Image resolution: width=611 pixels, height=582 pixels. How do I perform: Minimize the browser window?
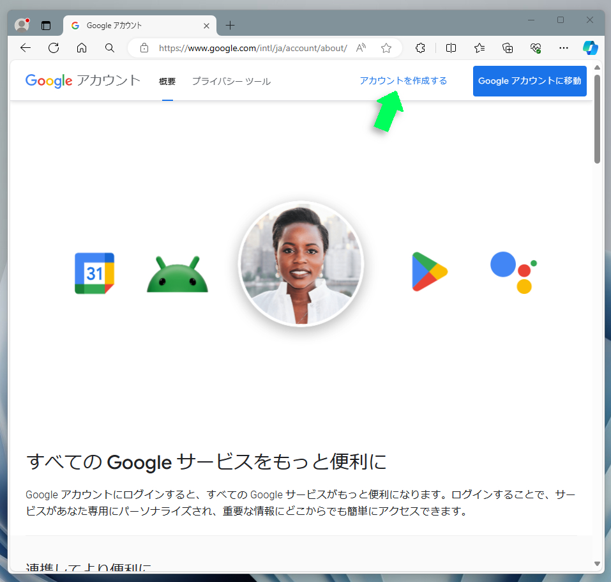point(531,20)
